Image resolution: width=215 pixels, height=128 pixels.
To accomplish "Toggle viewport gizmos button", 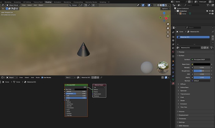I will (143, 5).
